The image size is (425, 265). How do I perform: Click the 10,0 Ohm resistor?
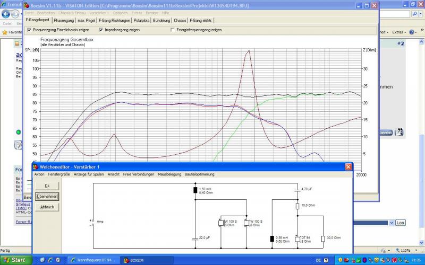(x=297, y=205)
